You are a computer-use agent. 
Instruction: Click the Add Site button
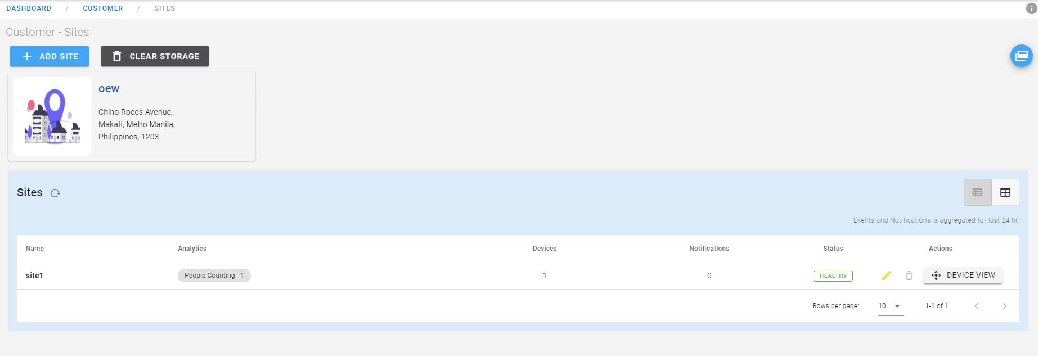[50, 56]
